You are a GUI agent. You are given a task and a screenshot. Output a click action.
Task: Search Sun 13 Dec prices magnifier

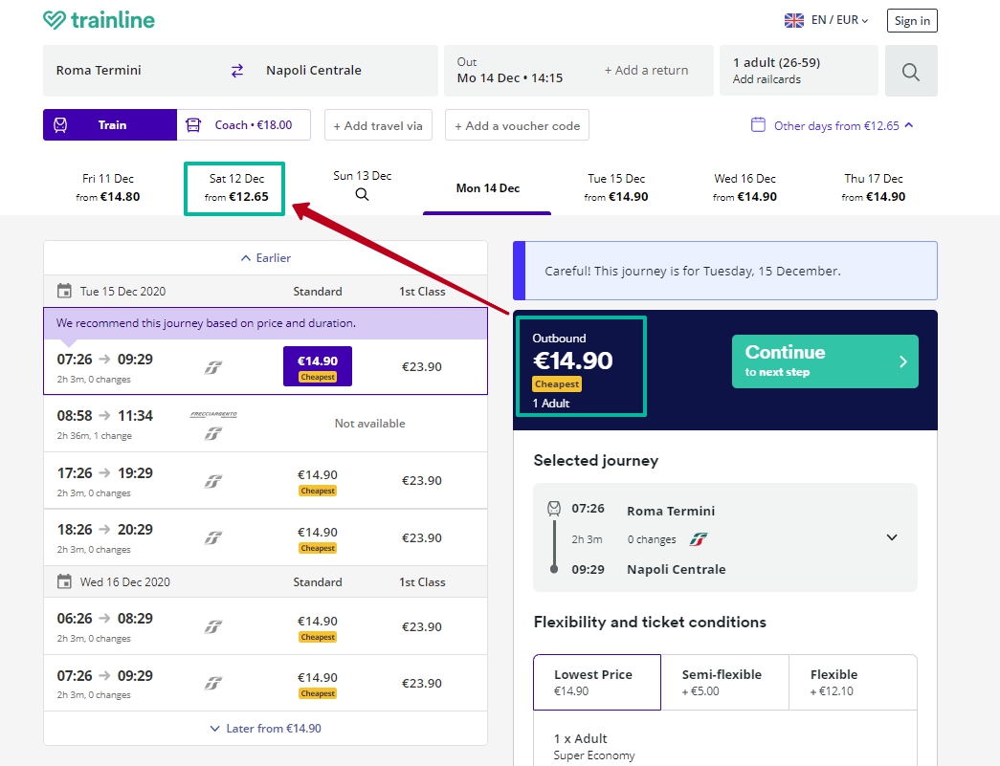363,194
